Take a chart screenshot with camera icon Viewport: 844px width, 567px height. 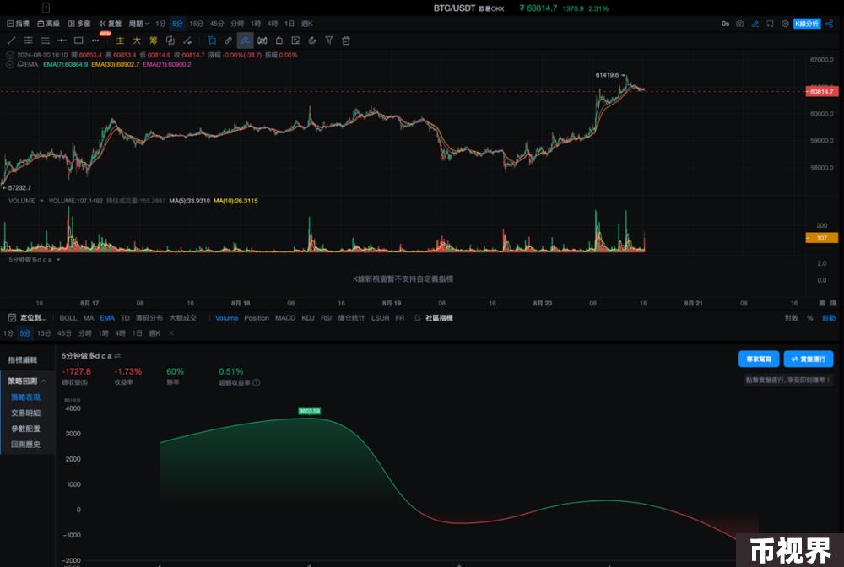[740, 24]
